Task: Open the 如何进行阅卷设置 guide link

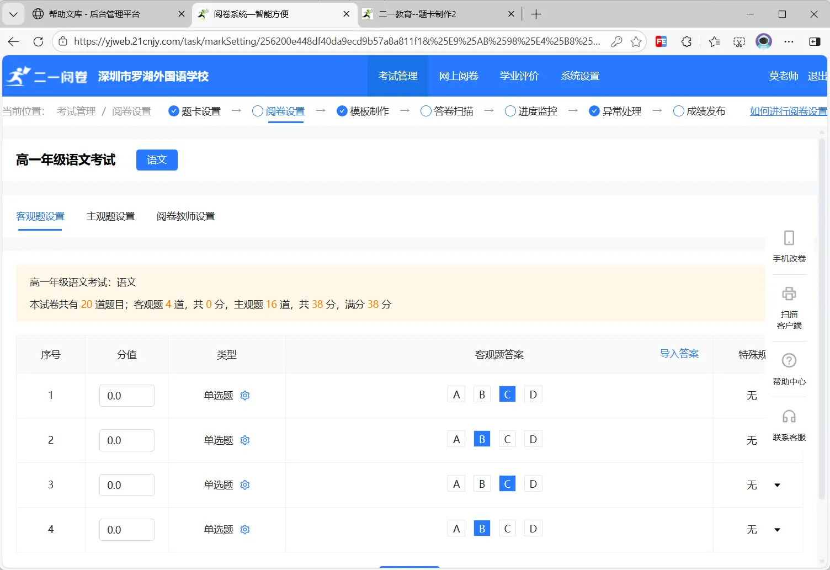Action: [788, 110]
